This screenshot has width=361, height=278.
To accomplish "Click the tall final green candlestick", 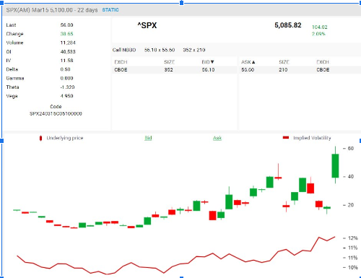I will point(335,165).
